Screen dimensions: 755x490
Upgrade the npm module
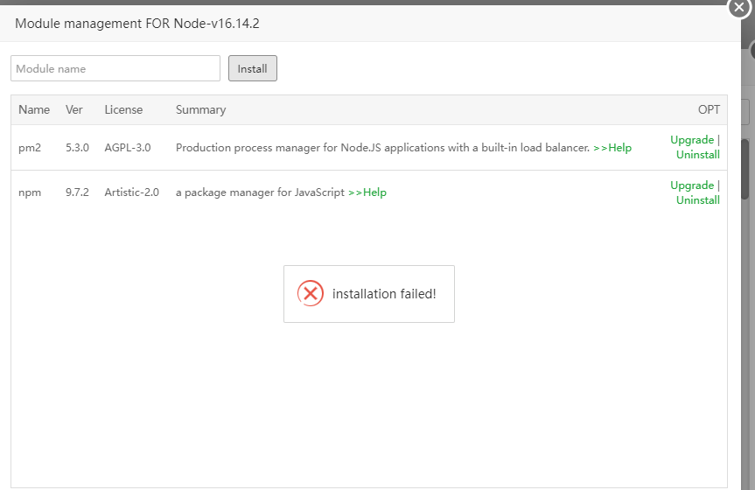click(692, 185)
